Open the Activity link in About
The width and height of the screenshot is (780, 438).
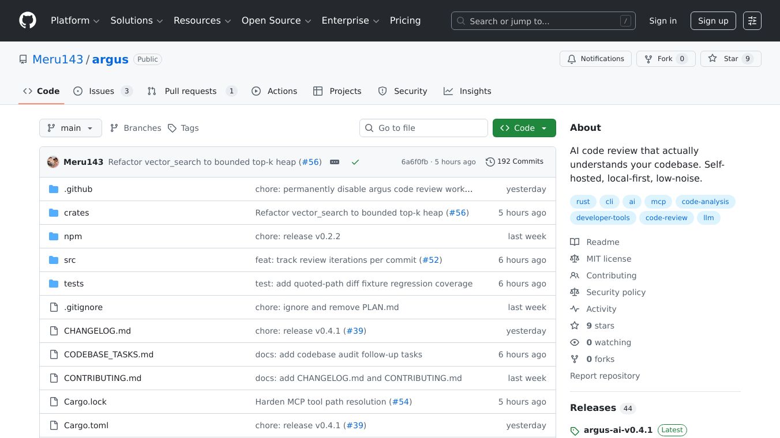601,309
